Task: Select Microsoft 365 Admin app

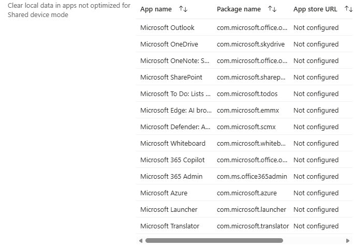Action: [170, 177]
